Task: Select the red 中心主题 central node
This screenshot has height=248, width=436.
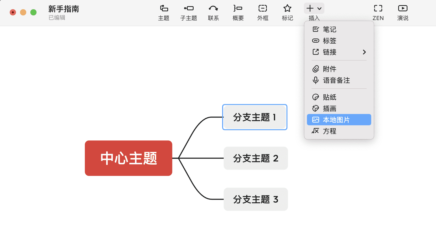Action: click(128, 158)
